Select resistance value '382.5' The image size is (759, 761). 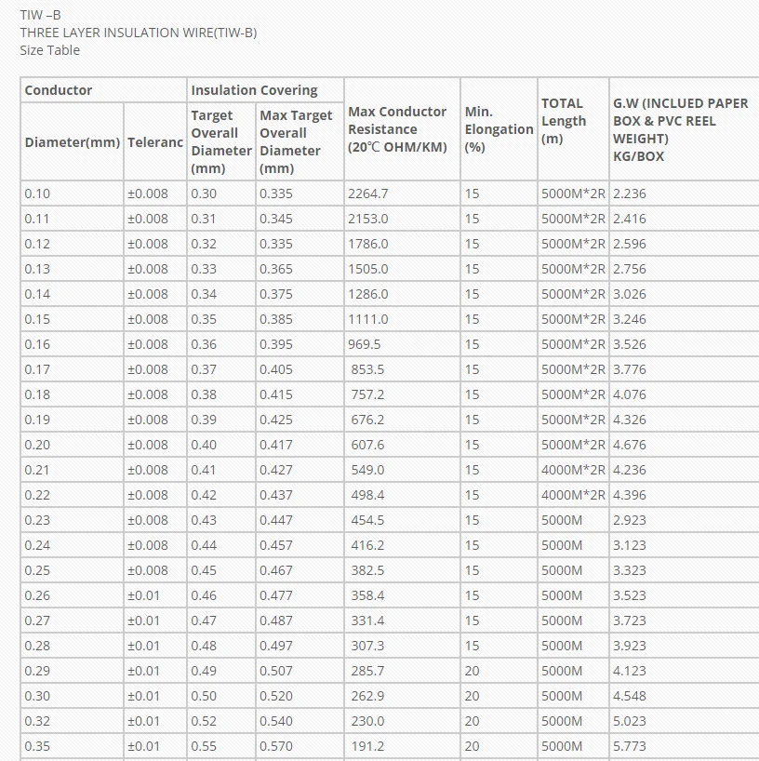tap(367, 571)
